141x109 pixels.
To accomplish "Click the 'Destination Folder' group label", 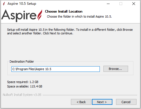I will click(x=22, y=61).
